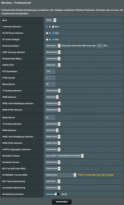Expand the Universelles Beamforming dropdown
The height and width of the screenshot is (205, 124).
[53, 188]
